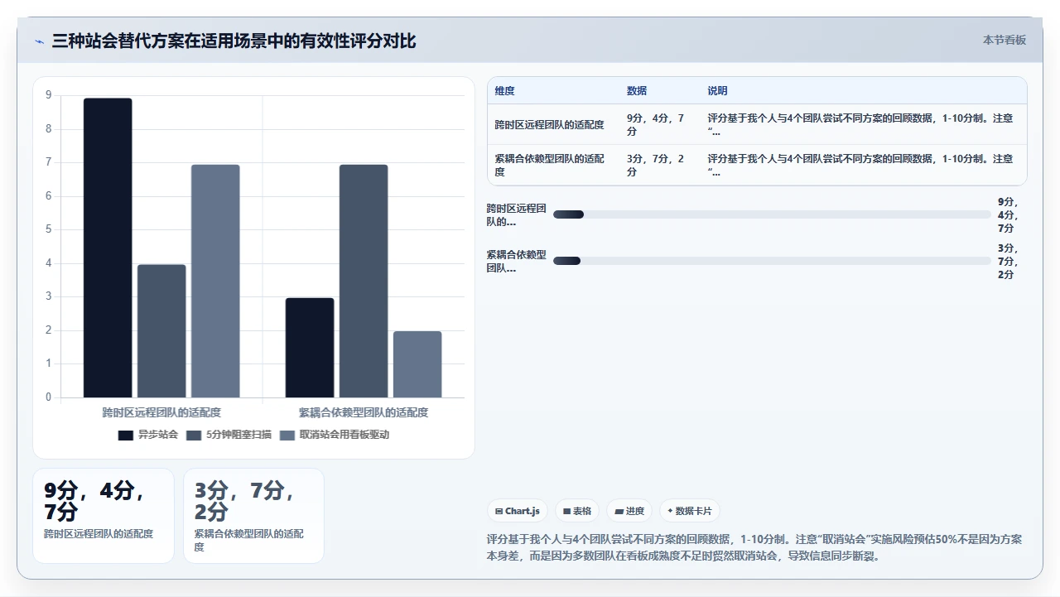Toggle the 异步站会 legend swatch
1060x597 pixels.
(126, 435)
